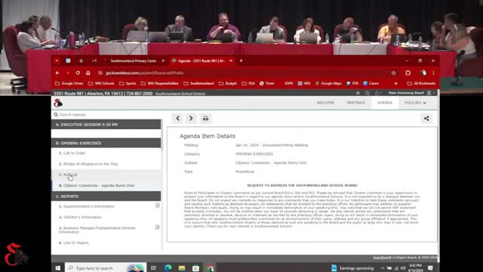Open the ESPN bookmark

(288, 83)
